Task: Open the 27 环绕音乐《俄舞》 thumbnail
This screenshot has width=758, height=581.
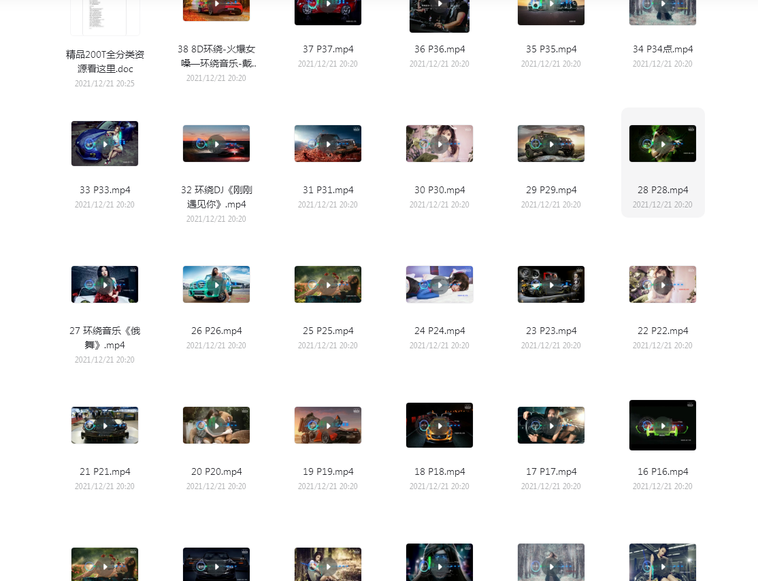Action: click(105, 284)
